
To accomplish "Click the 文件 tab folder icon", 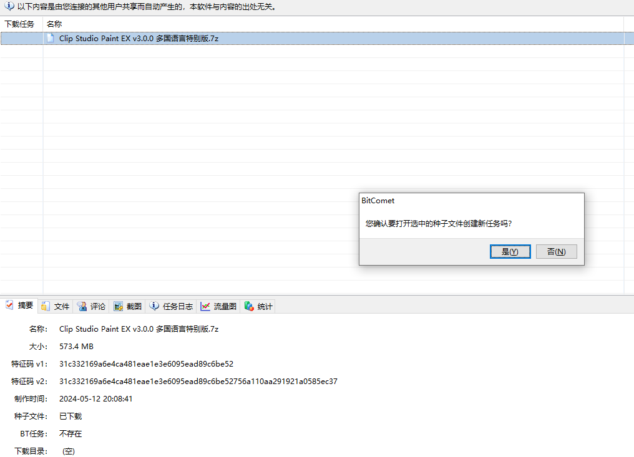I will coord(46,306).
